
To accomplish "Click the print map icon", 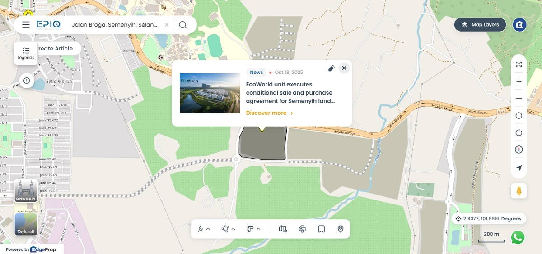I will pyautogui.click(x=302, y=229).
